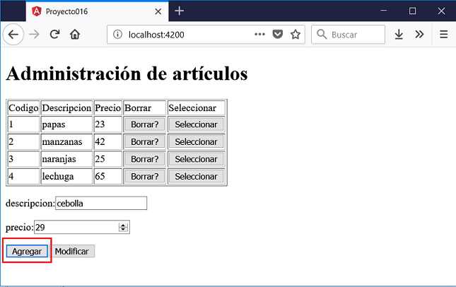Select the Proyecto016 tab

point(97,11)
